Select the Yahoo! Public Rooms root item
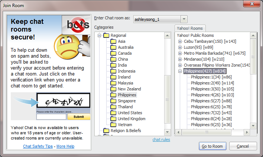Viewport: 263px width, 157px height. (x=195, y=35)
